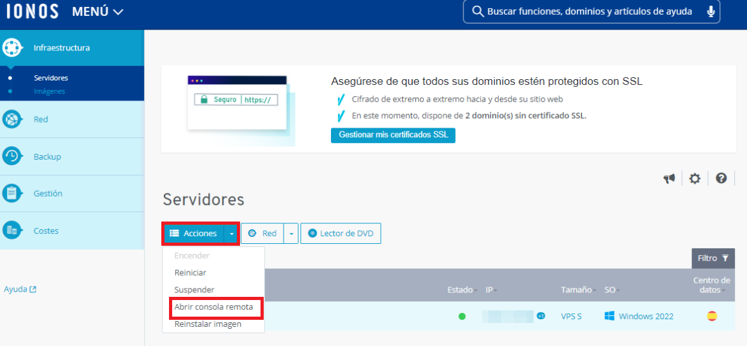
Task: Open the Ayuda external link
Action: pos(20,289)
